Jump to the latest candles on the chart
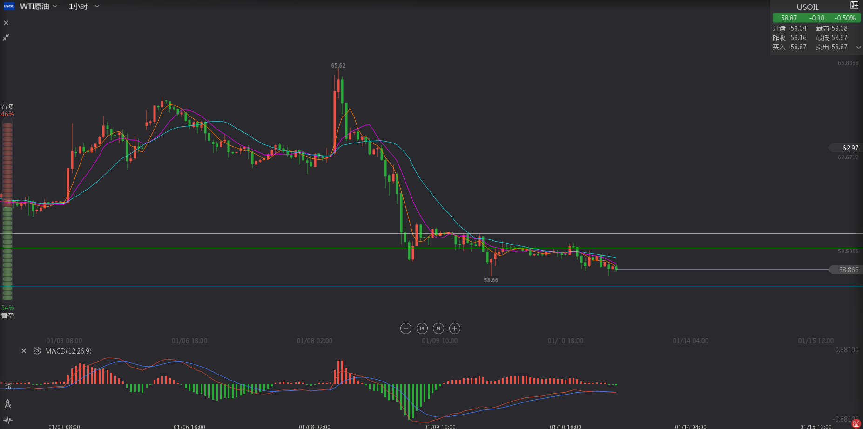 [438, 328]
